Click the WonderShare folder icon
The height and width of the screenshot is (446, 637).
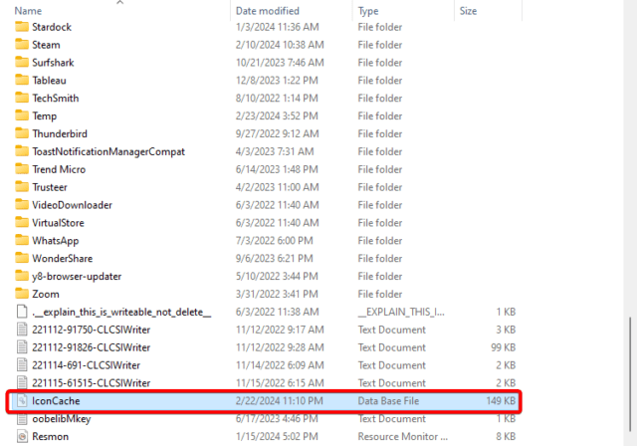point(22,258)
